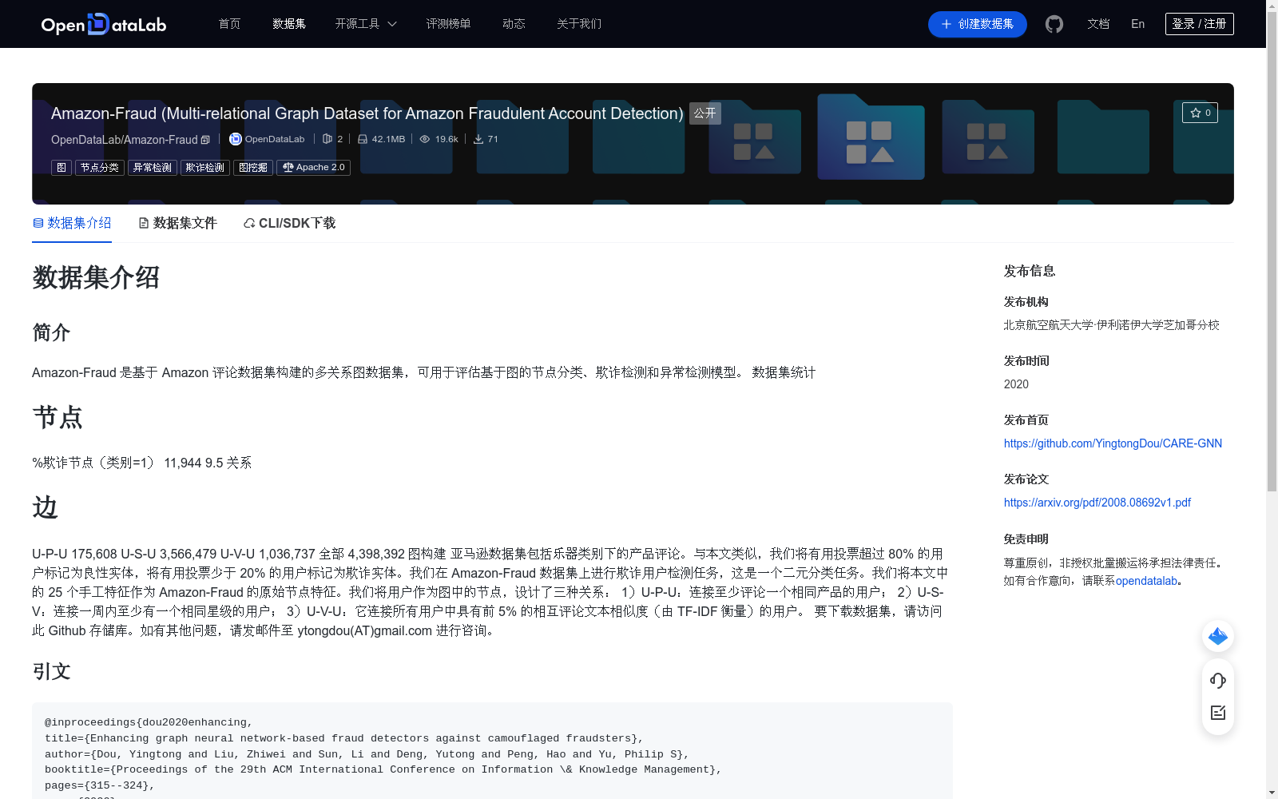Screen dimensions: 1278x799
Task: Switch to the CLI/SDK下载 tab
Action: pos(289,223)
